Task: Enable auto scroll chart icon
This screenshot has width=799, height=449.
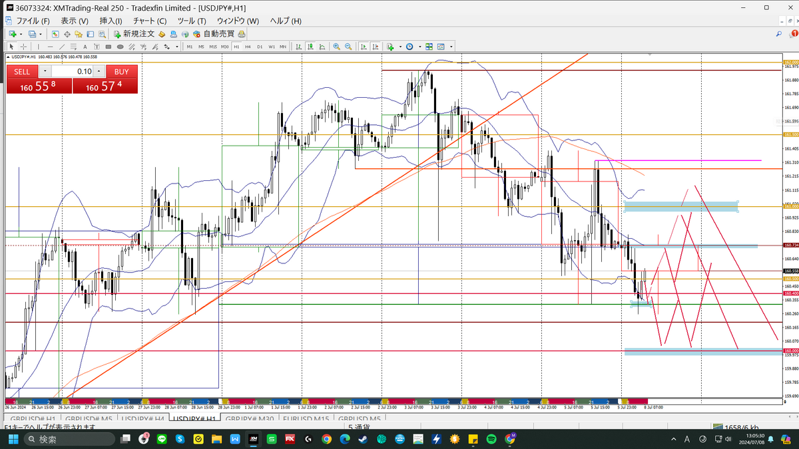Action: pos(364,47)
